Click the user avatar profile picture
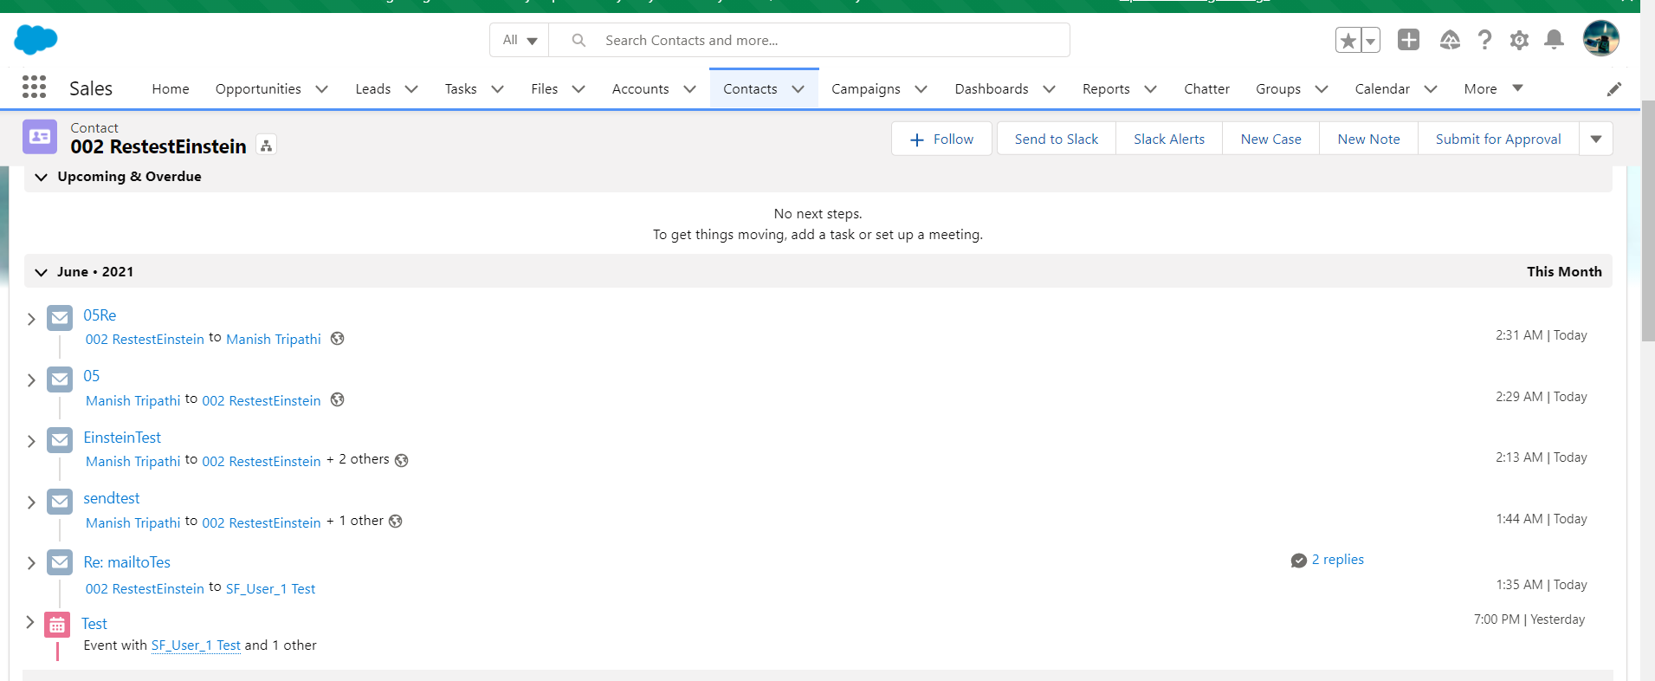This screenshot has width=1655, height=681. tap(1600, 39)
